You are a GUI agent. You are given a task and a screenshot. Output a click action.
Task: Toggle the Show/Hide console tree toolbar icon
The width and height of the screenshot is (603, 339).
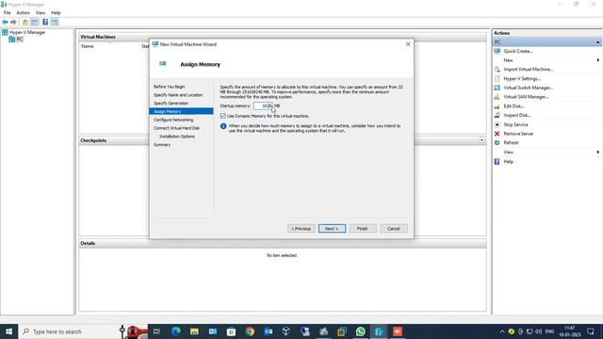pyautogui.click(x=35, y=23)
